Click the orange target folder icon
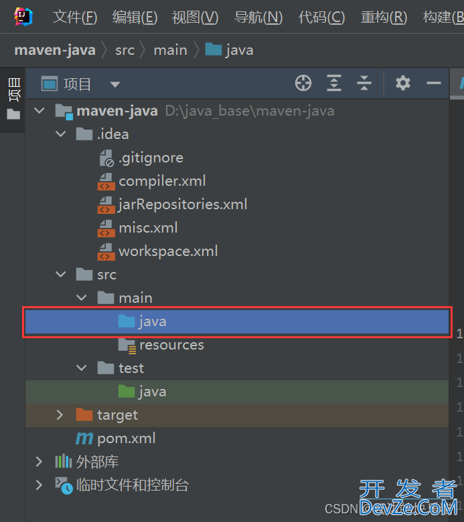Screen dimensions: 464x522 tap(84, 415)
